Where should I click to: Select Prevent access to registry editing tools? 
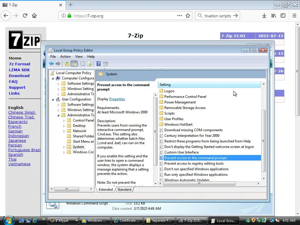[x=194, y=163]
